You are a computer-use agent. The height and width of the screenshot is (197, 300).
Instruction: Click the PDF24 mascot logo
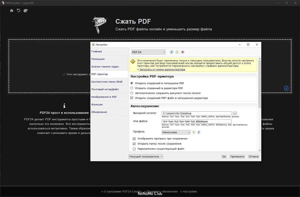click(x=100, y=25)
